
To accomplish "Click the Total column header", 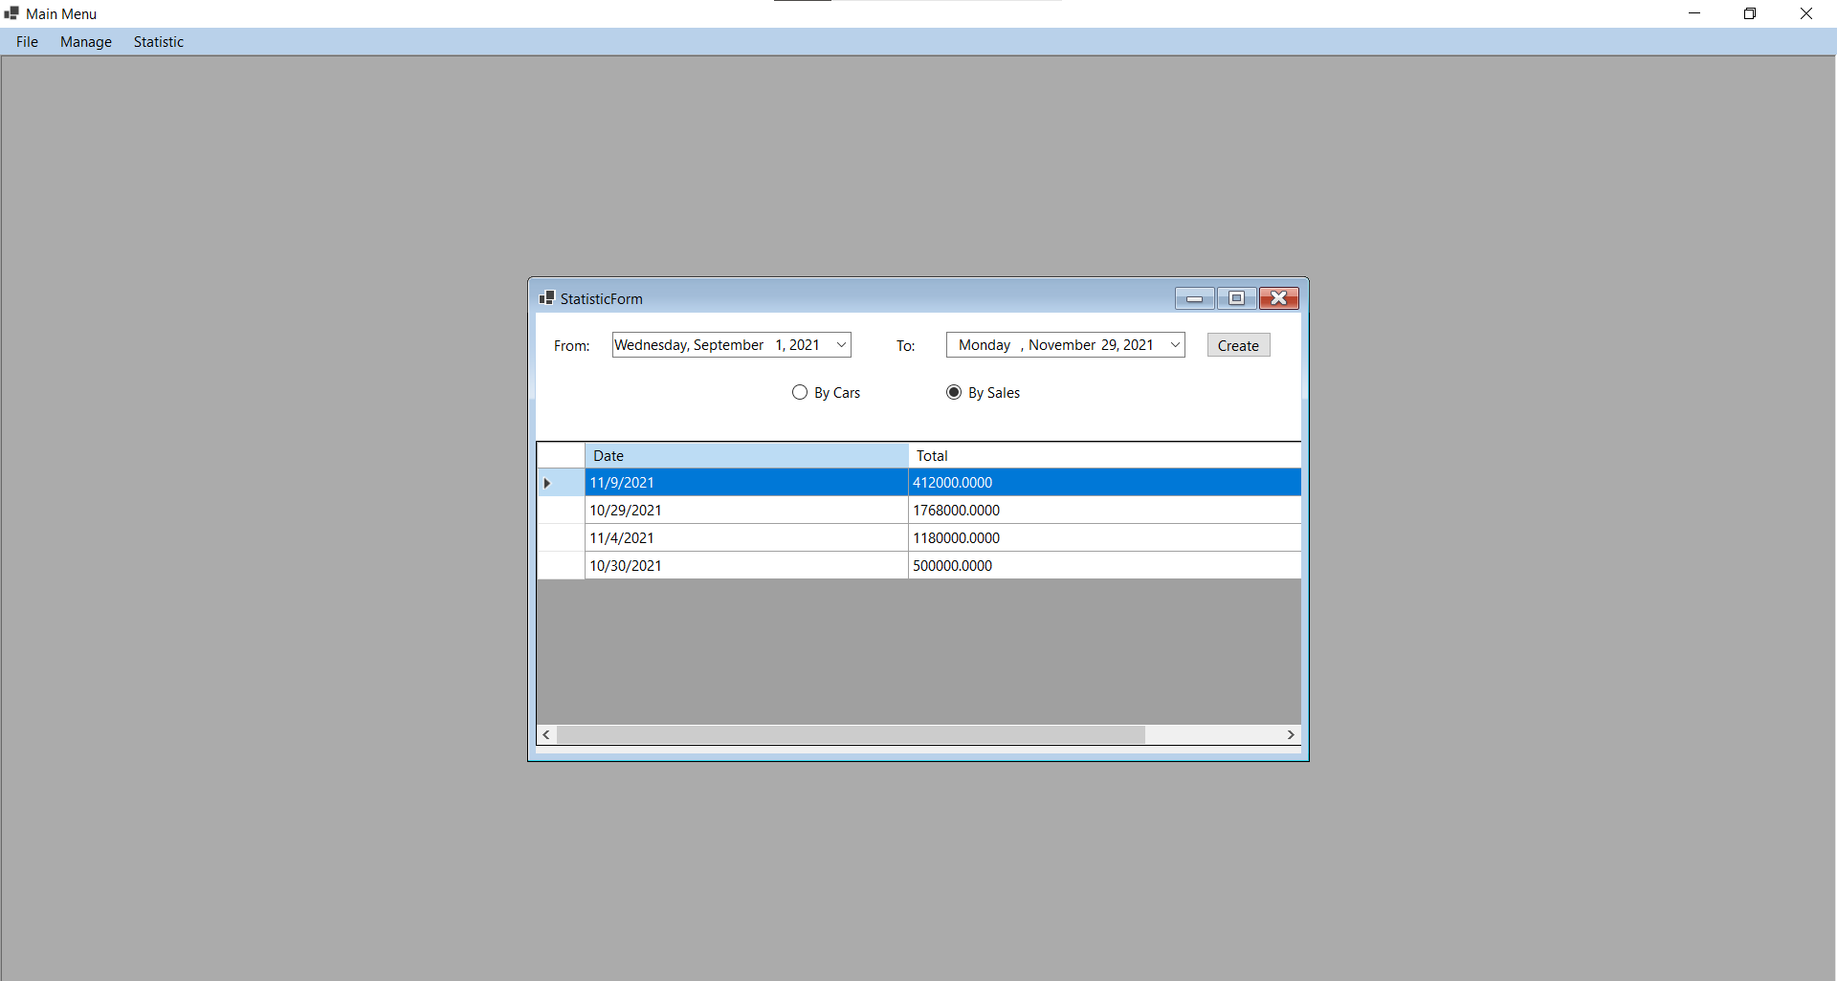I will [1104, 455].
